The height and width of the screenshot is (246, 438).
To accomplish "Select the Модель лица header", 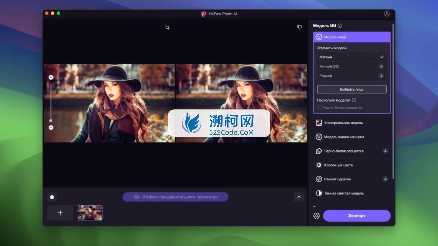I will coord(352,37).
